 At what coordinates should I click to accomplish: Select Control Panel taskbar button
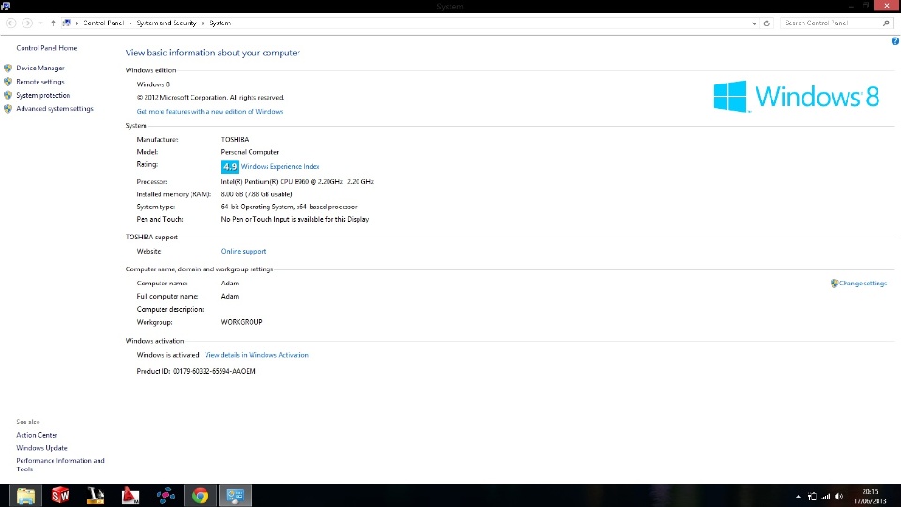[x=235, y=496]
